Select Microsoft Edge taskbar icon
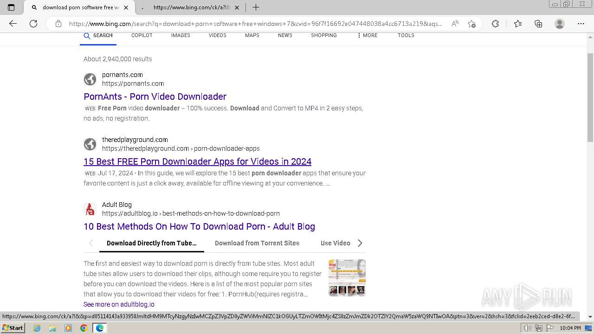The image size is (594, 334). coord(100,328)
